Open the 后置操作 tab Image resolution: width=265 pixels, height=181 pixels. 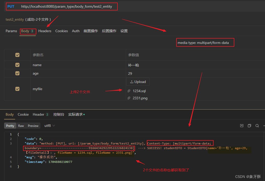[x=109, y=31]
